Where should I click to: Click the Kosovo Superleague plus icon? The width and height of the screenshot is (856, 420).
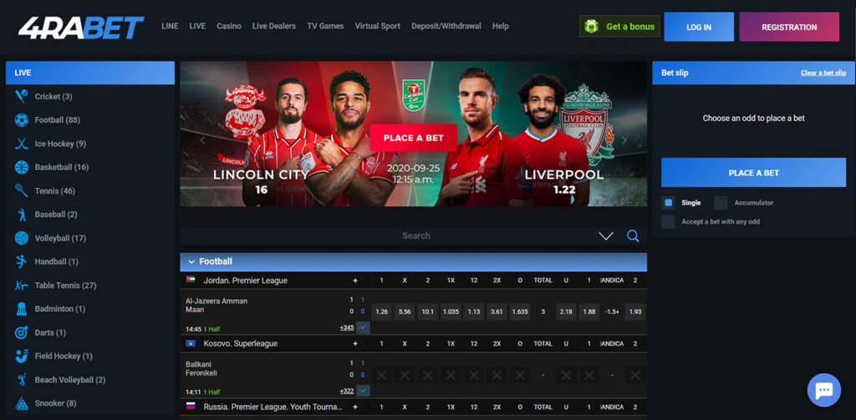[x=355, y=344]
